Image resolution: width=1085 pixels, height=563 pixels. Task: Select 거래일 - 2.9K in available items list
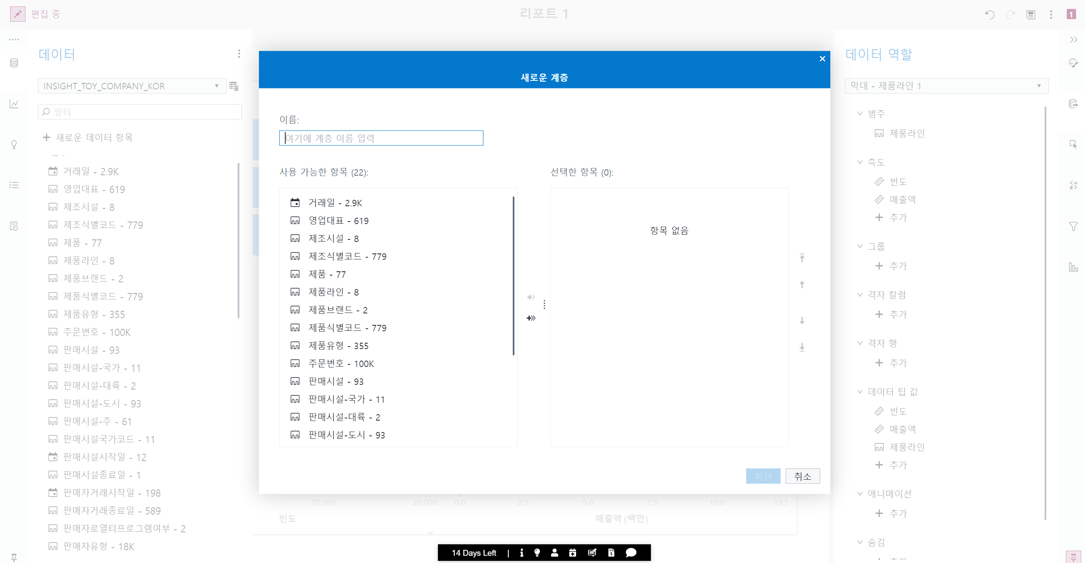335,203
